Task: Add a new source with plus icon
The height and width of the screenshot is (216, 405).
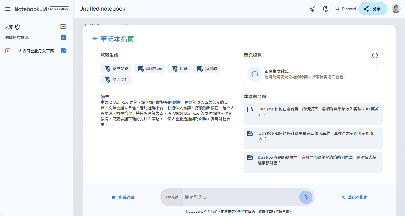Action: pos(63,27)
